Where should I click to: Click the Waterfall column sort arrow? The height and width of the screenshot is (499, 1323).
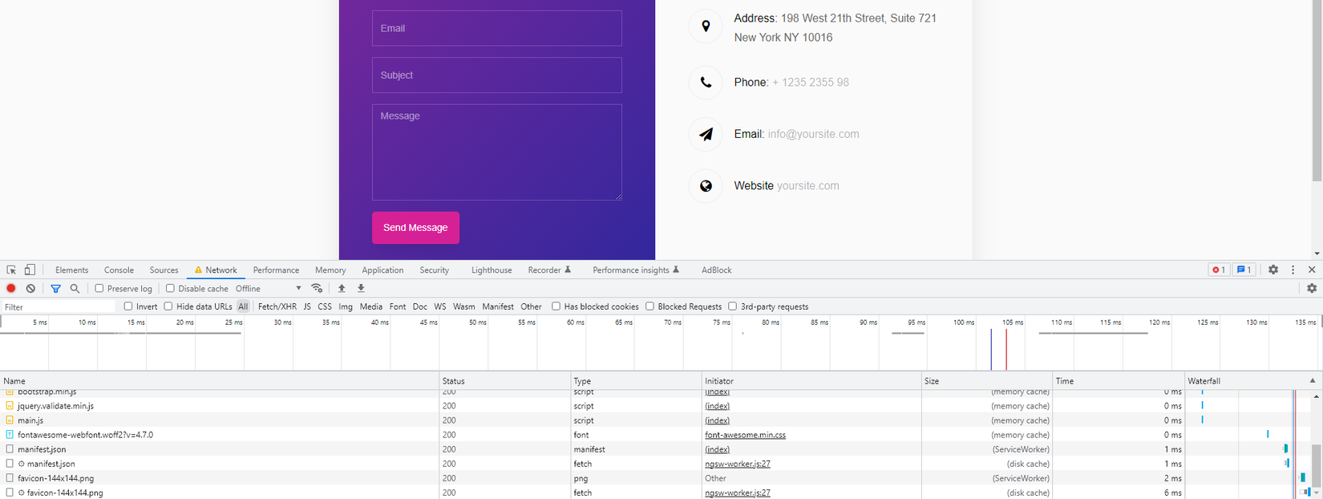click(1313, 381)
